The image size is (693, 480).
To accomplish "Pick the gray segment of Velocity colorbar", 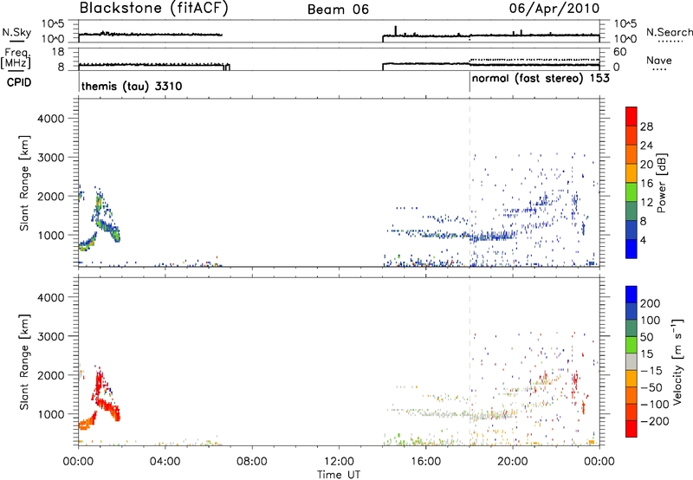I will pos(631,362).
